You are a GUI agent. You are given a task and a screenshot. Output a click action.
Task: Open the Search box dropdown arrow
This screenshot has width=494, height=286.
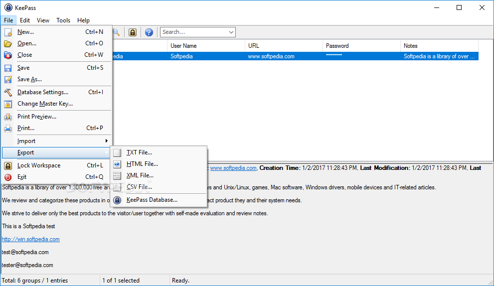tap(231, 32)
